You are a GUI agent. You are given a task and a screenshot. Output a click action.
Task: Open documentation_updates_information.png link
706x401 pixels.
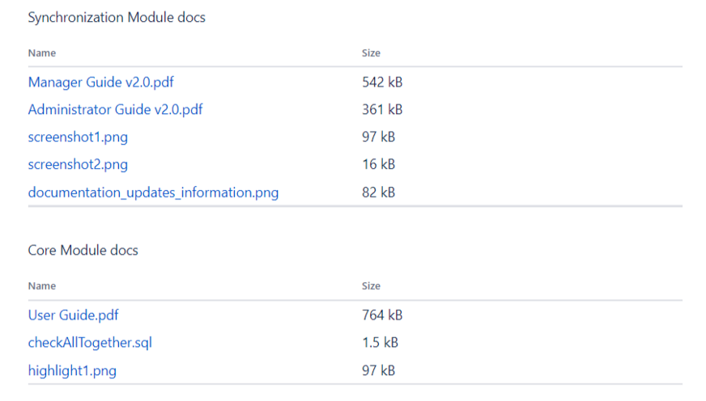153,192
